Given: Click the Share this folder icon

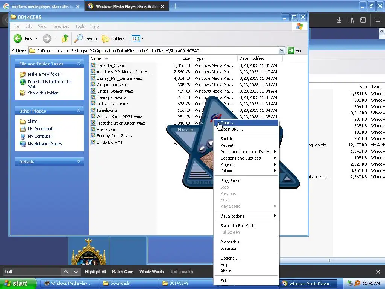Looking at the screenshot, I should point(23,93).
